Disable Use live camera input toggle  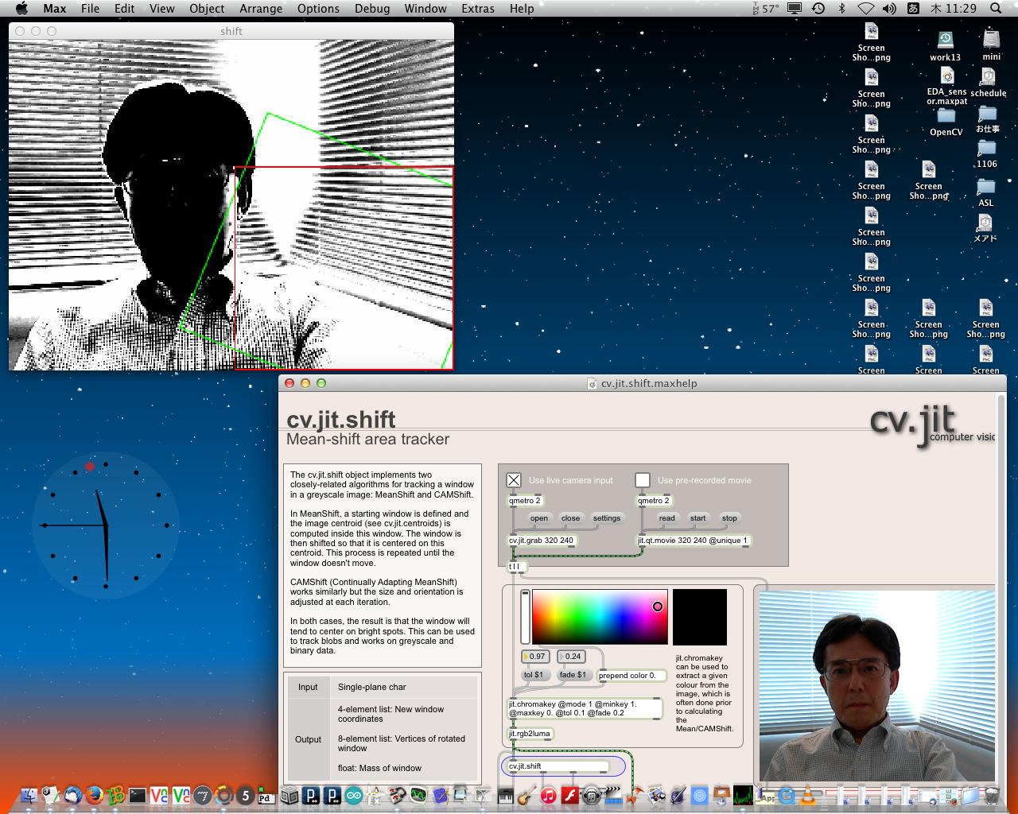coord(514,480)
